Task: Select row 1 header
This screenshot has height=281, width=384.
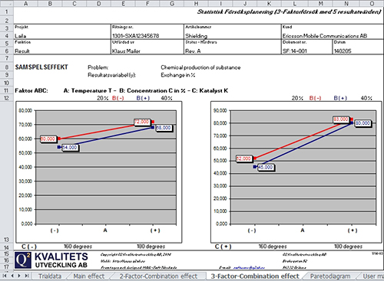Action: point(7,11)
